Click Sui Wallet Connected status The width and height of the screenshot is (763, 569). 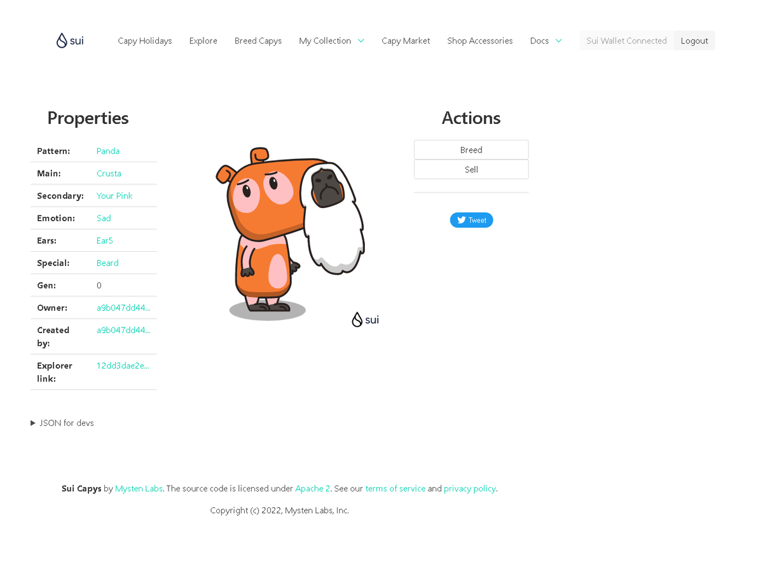[x=626, y=41]
